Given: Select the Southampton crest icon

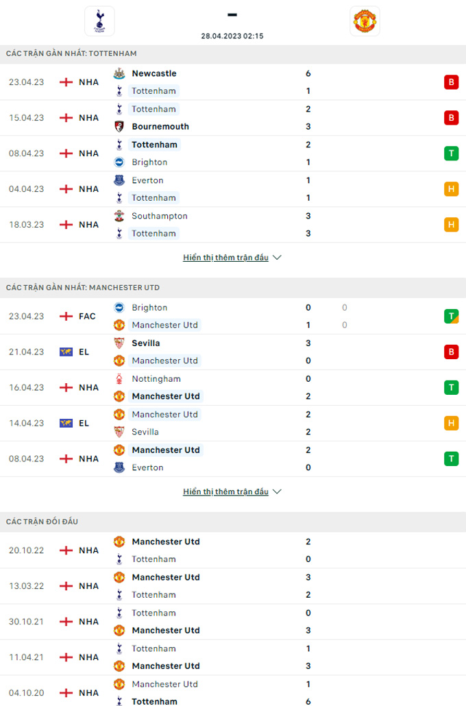Looking at the screenshot, I should coord(119,216).
